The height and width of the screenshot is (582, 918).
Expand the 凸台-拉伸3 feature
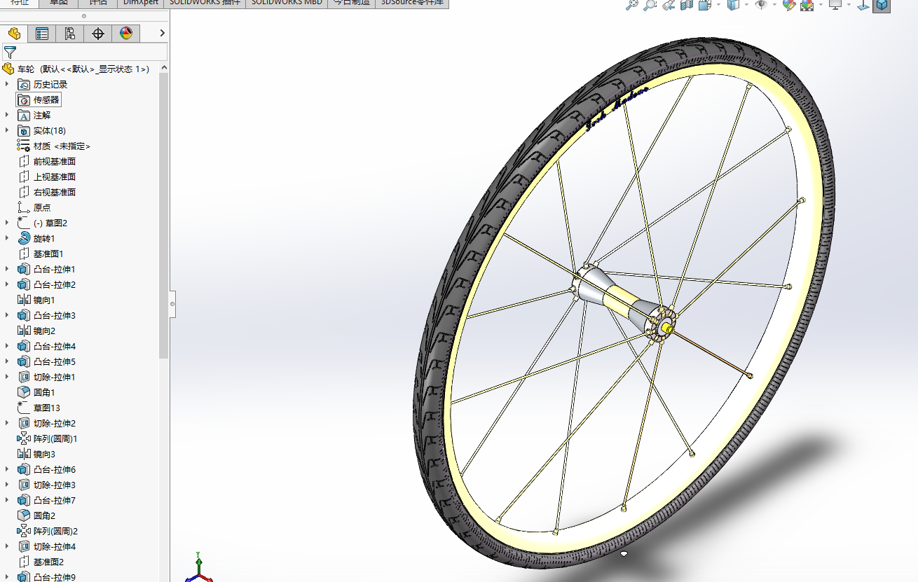point(8,316)
